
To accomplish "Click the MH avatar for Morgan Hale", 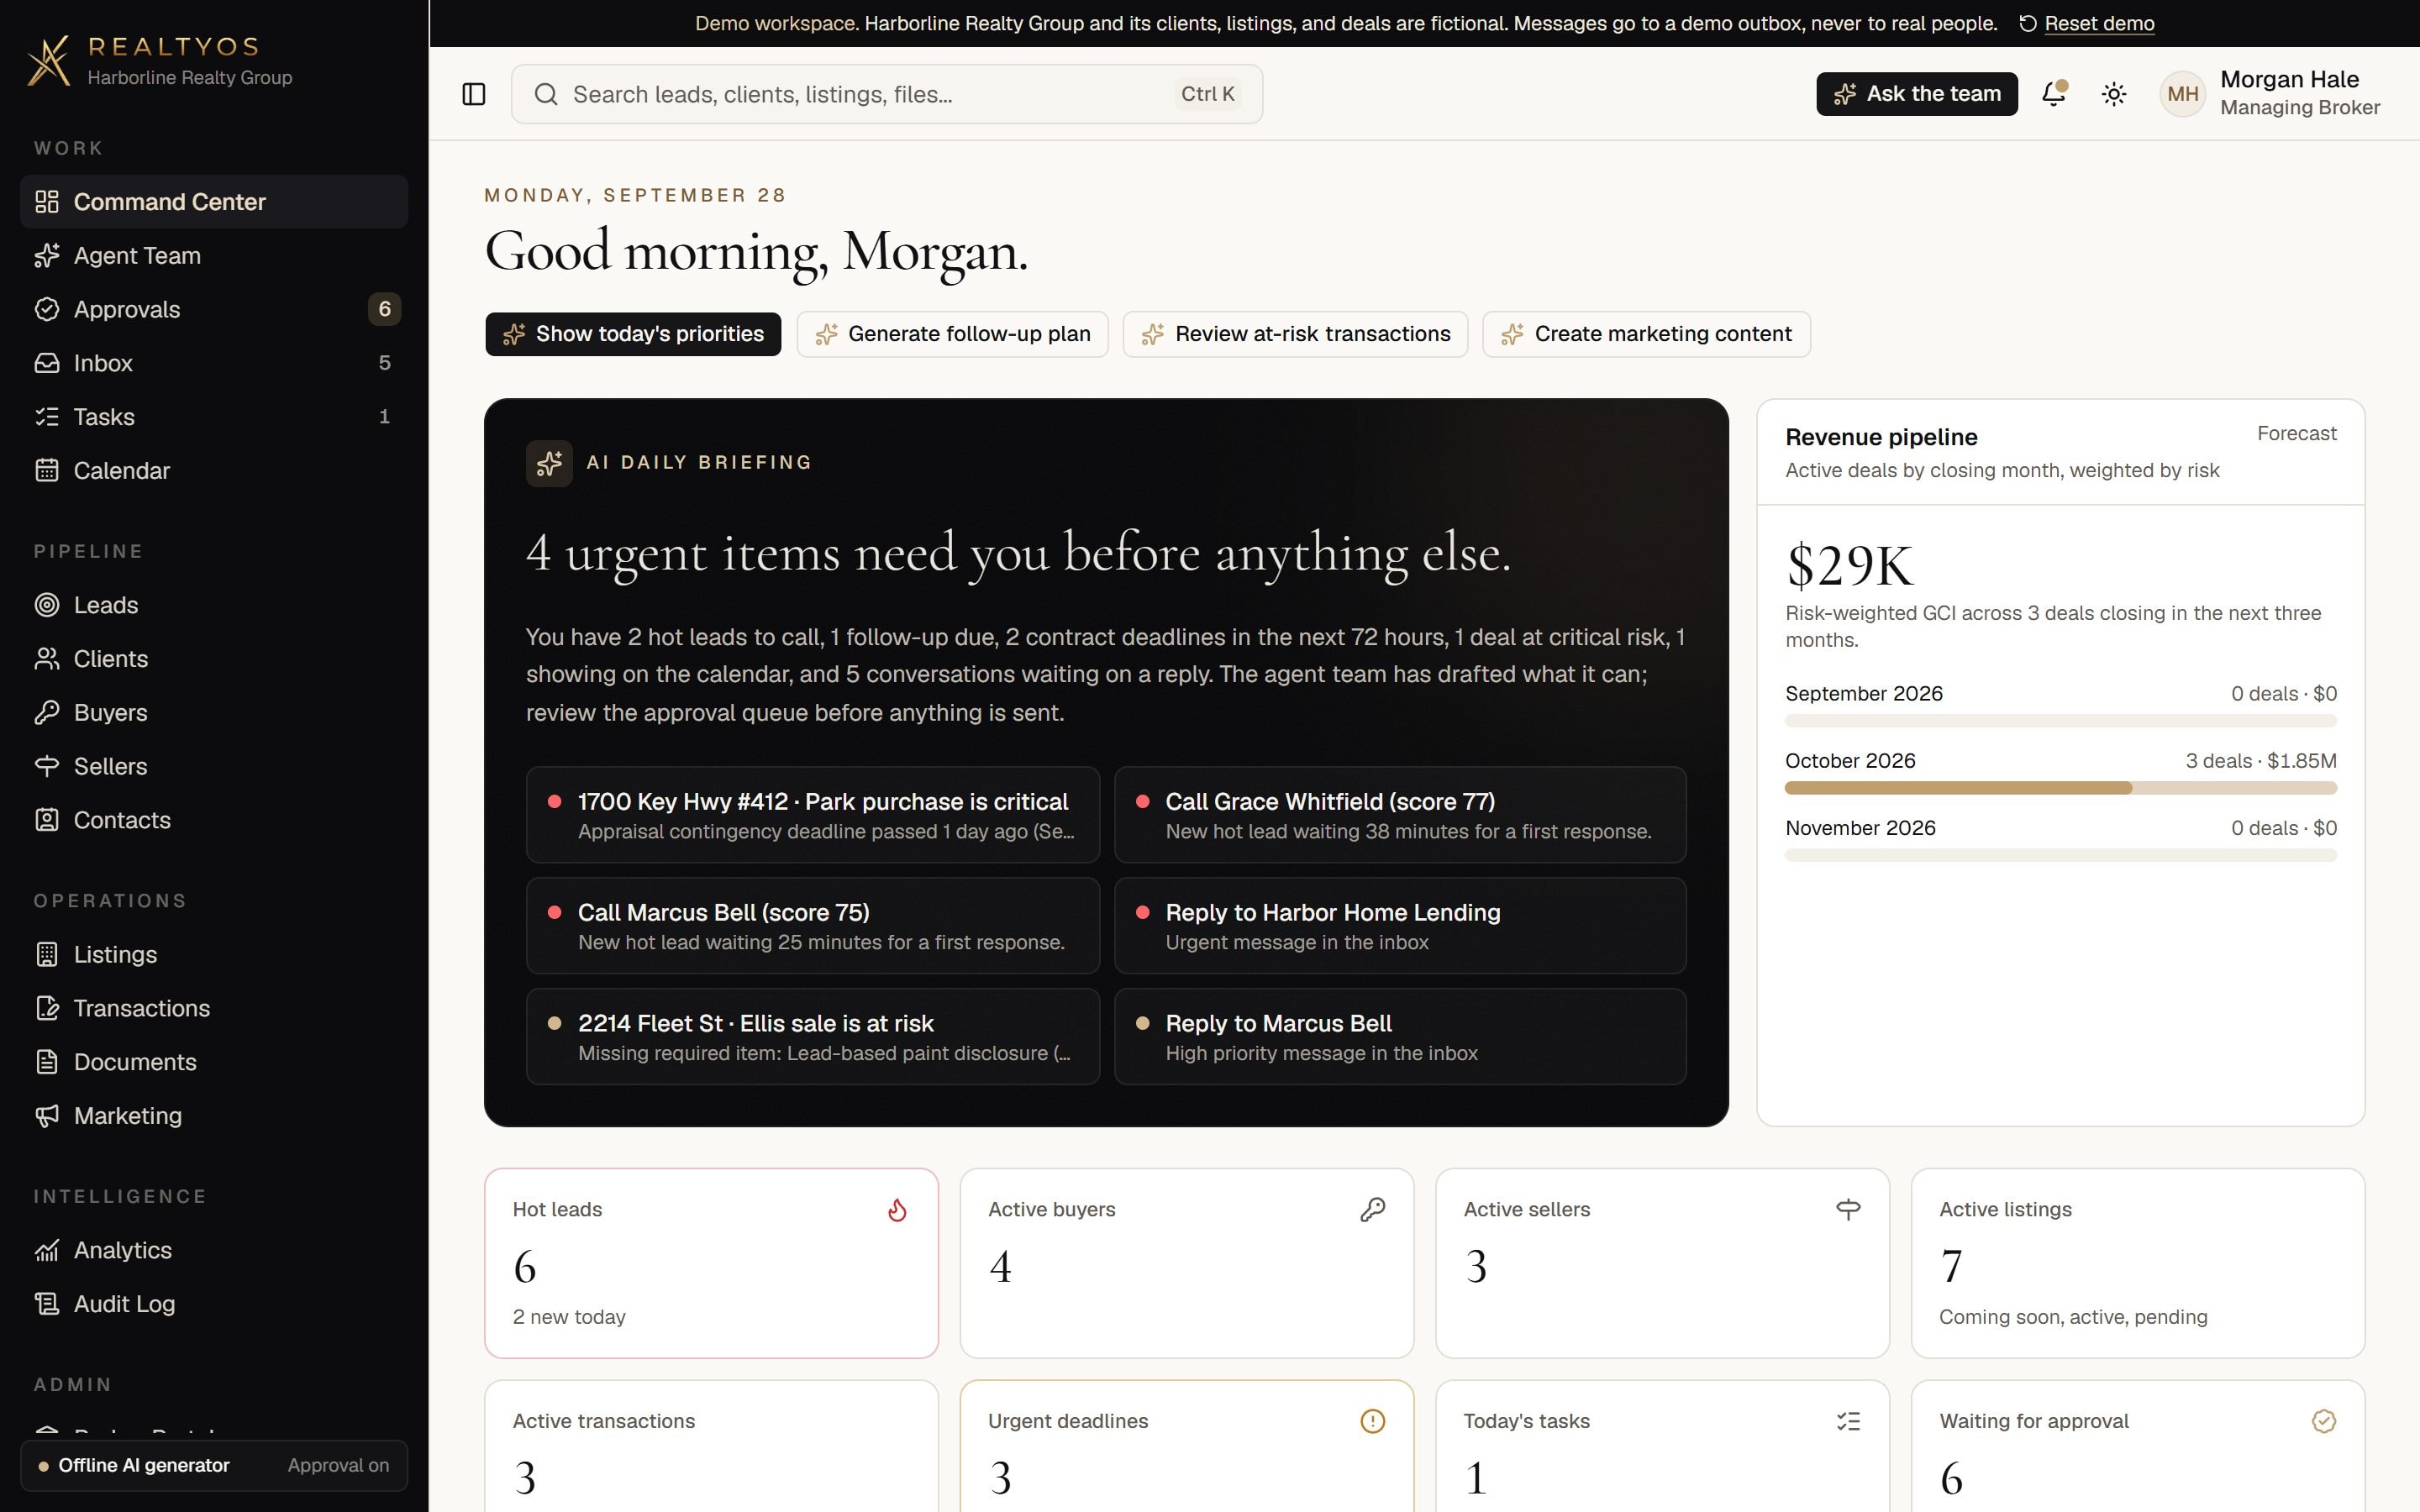I will pyautogui.click(x=2182, y=94).
